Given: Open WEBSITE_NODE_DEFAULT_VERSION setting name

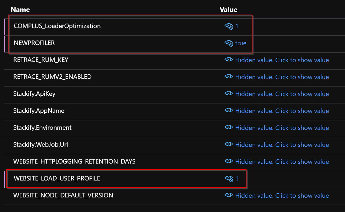Looking at the screenshot, I should pos(63,195).
